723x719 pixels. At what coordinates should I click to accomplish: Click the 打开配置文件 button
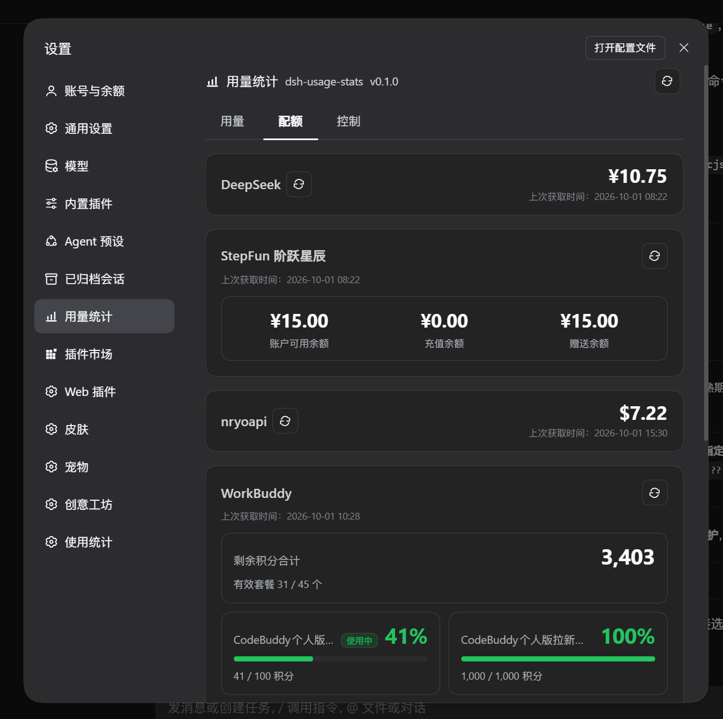625,48
